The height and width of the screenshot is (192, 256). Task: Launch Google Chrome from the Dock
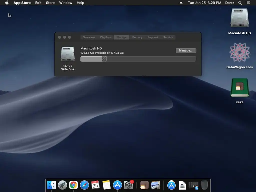point(73,185)
